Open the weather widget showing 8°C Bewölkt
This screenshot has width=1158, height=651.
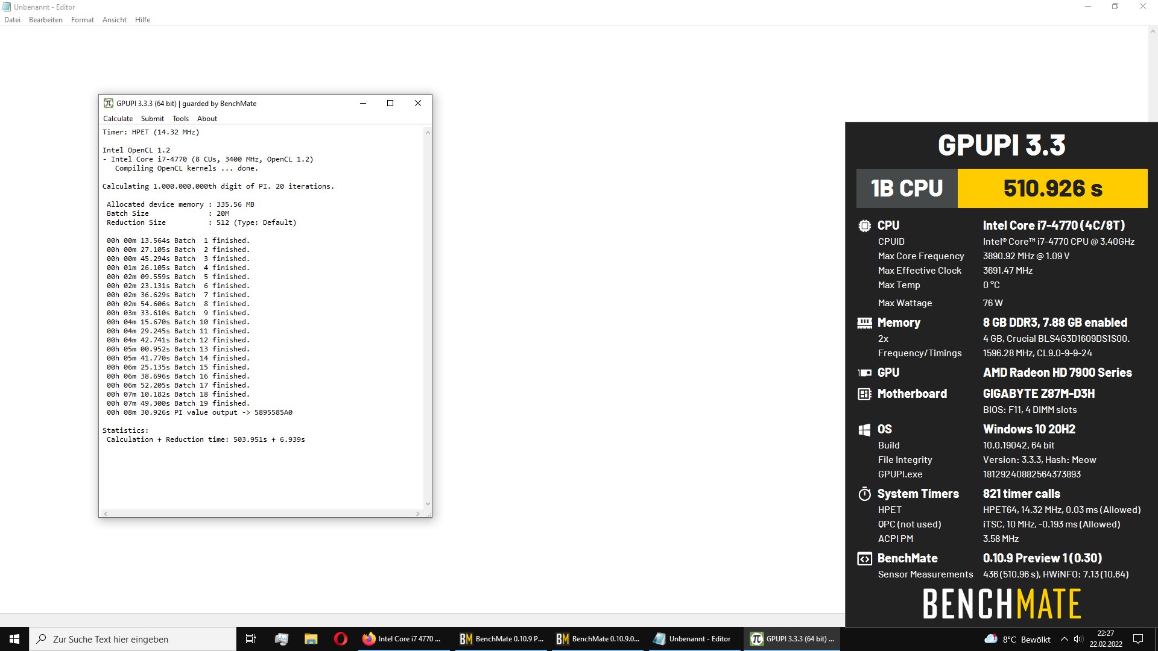click(x=1017, y=639)
